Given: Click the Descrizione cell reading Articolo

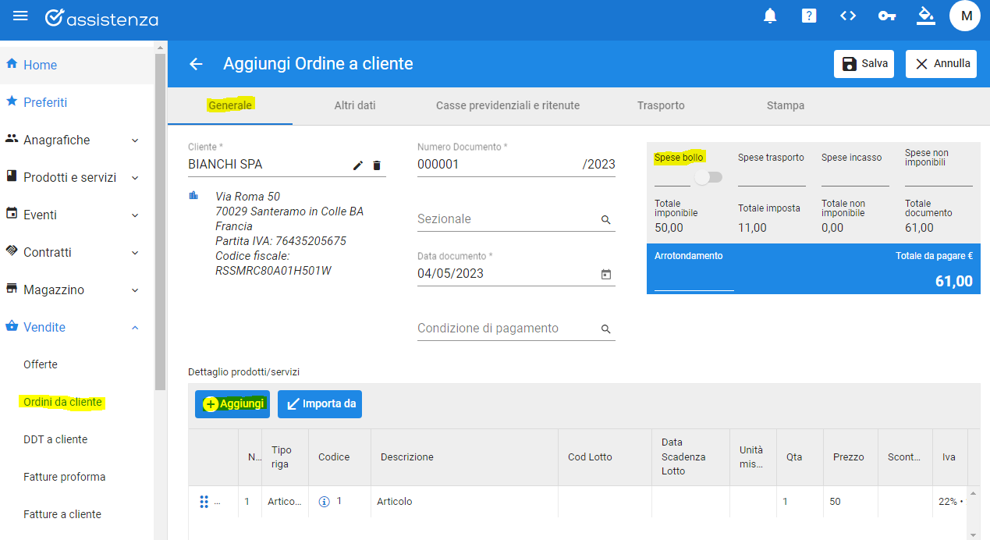Looking at the screenshot, I should coord(464,502).
